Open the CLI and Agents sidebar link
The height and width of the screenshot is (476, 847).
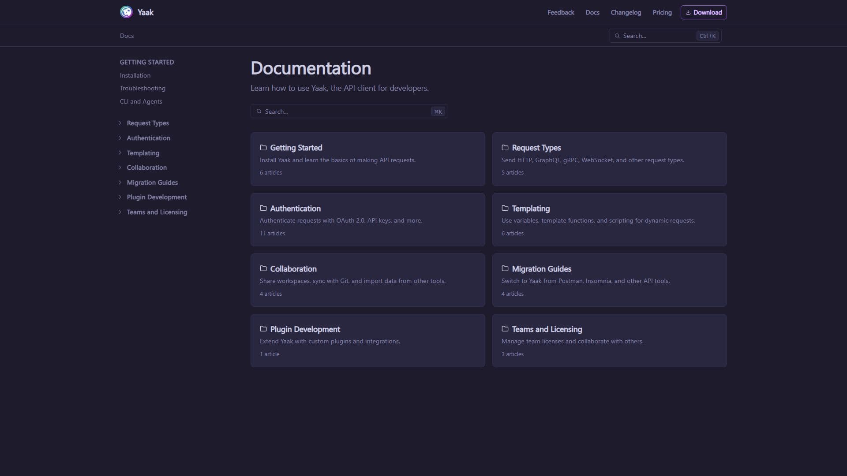pos(141,101)
